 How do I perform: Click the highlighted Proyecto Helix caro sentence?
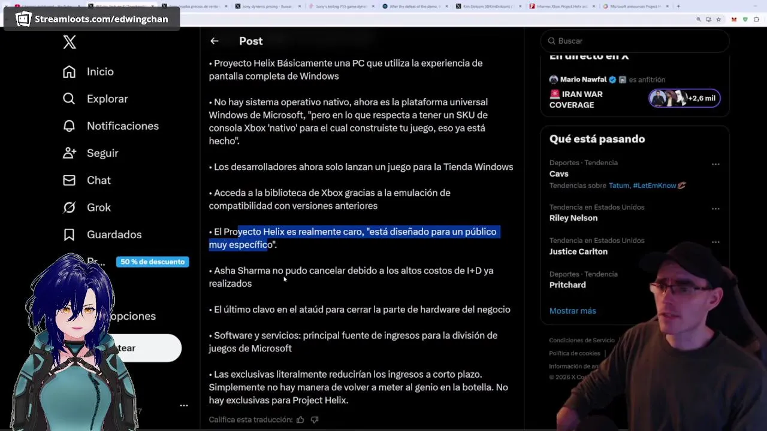[x=353, y=238]
